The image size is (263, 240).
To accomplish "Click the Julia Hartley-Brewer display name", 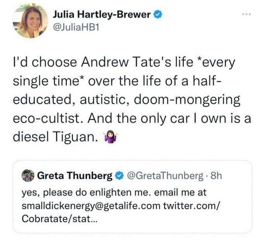I will [x=102, y=15].
